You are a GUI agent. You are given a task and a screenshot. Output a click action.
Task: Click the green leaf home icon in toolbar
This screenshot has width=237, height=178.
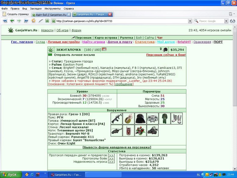click(47, 21)
